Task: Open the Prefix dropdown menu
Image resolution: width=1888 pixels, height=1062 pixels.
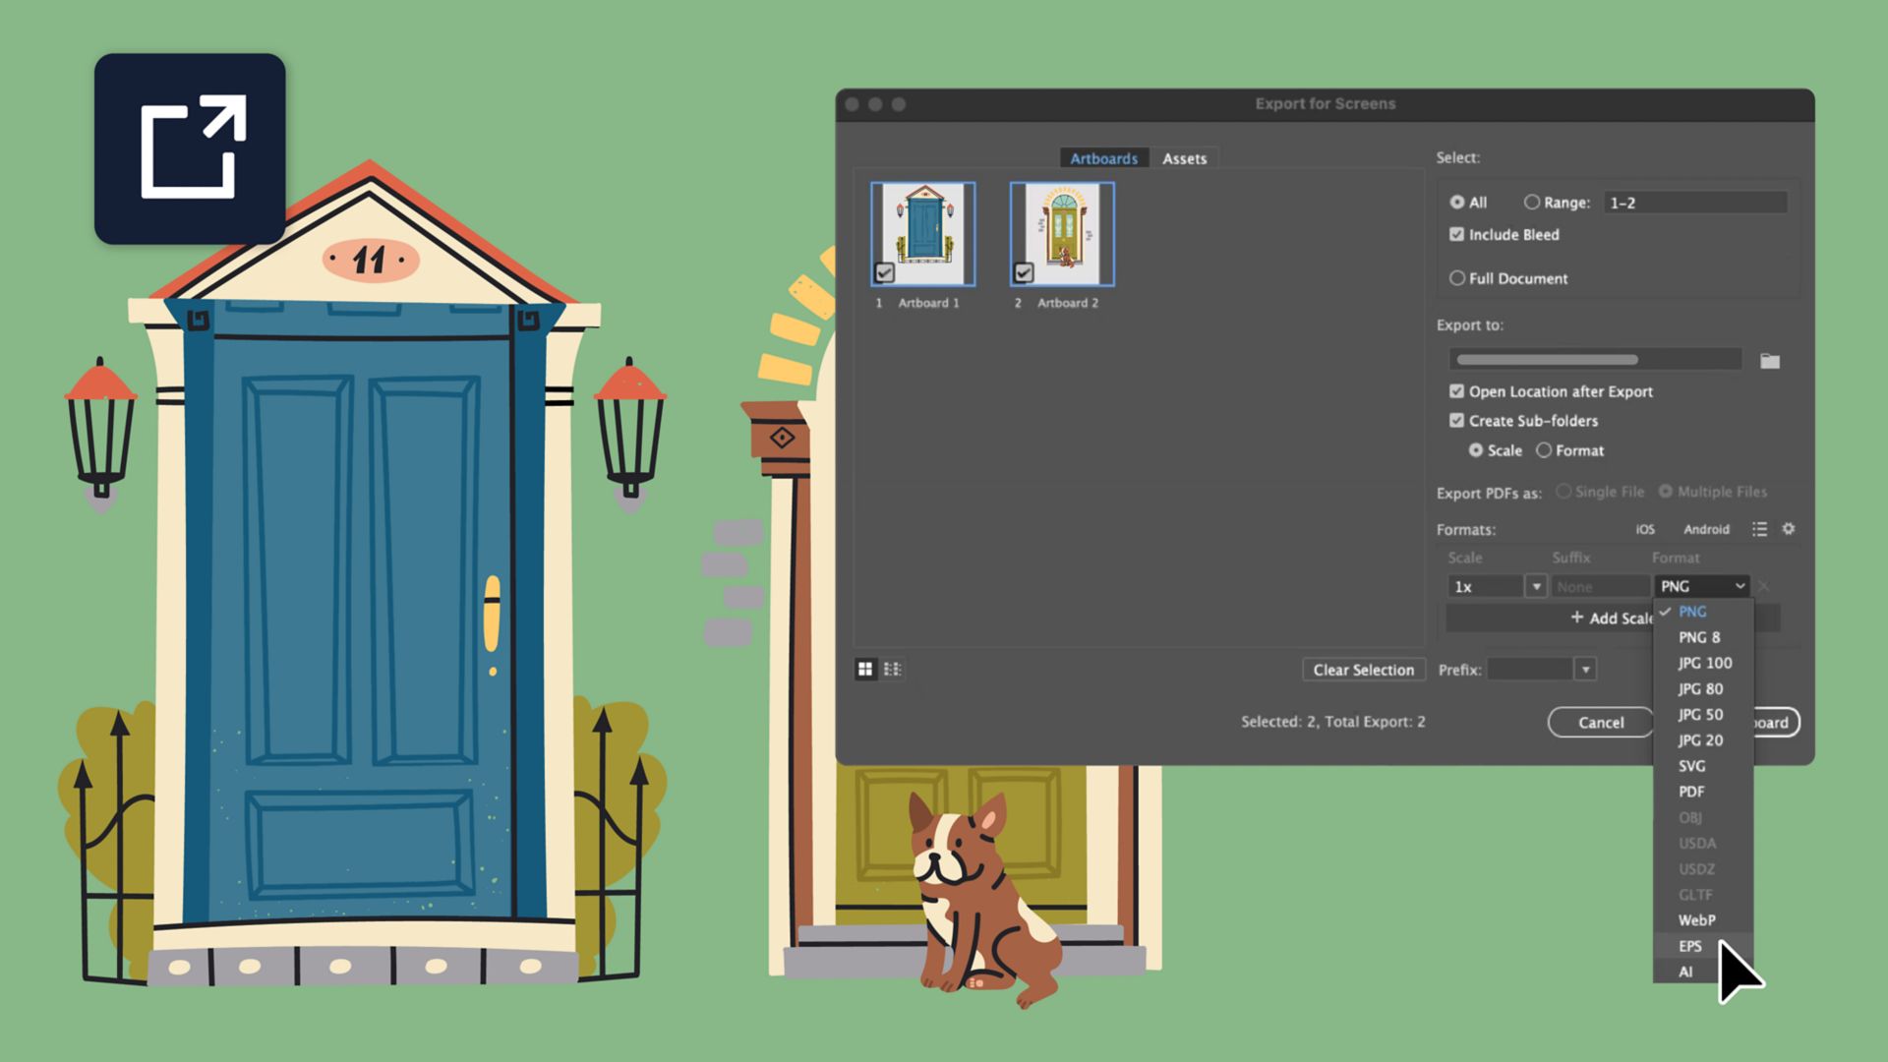Action: 1584,669
